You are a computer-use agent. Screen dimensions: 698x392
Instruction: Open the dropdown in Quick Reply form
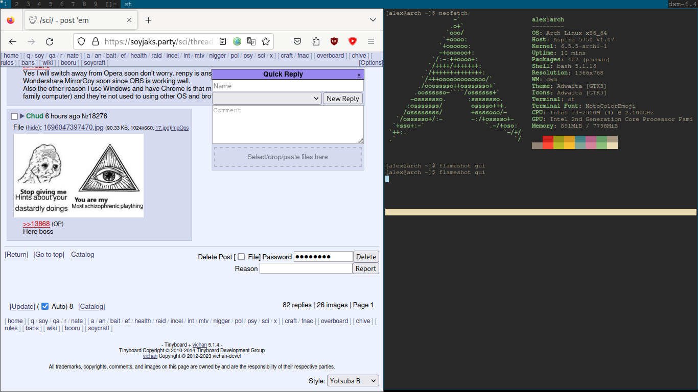(267, 99)
